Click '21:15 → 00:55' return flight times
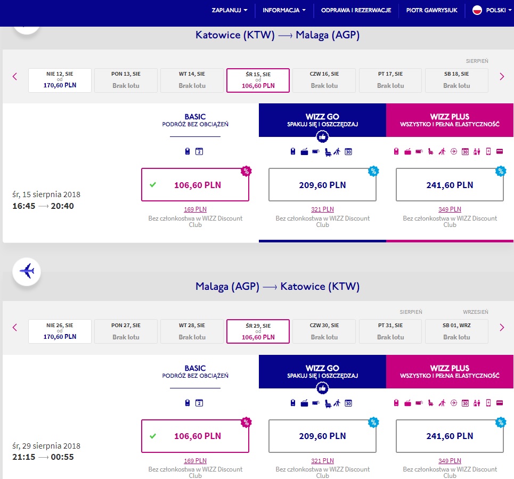514x479 pixels. [43, 457]
